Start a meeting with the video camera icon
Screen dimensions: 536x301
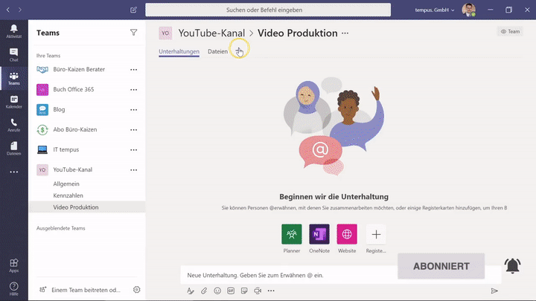pyautogui.click(x=258, y=291)
